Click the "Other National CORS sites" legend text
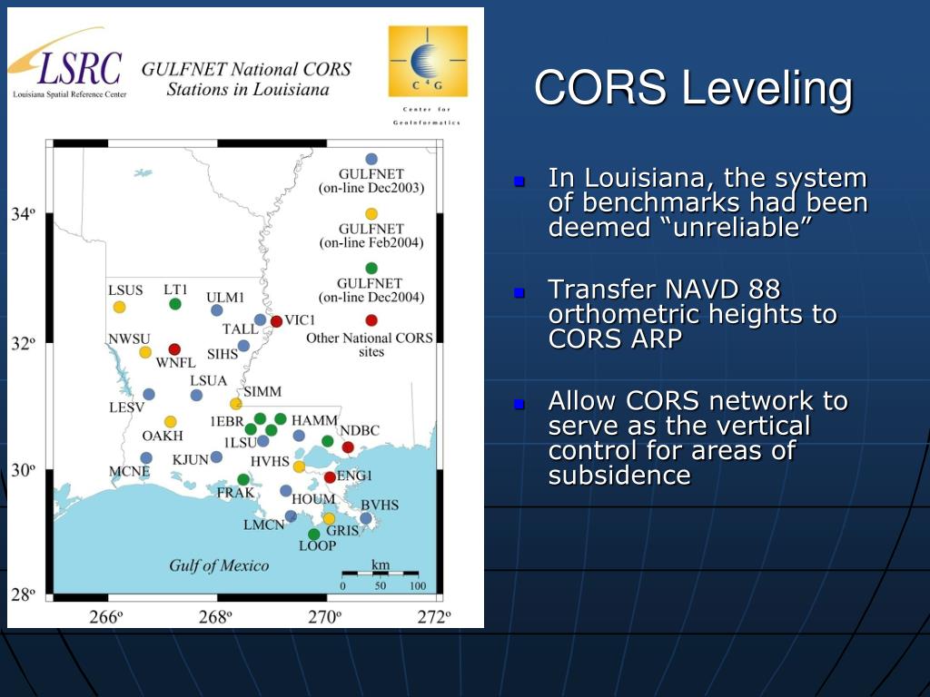 click(370, 345)
